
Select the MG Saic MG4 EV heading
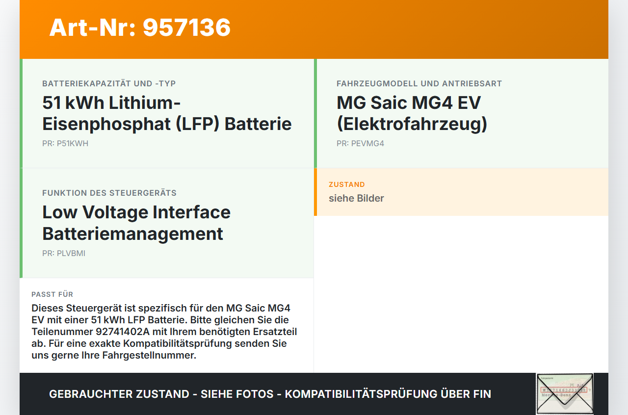pos(412,113)
